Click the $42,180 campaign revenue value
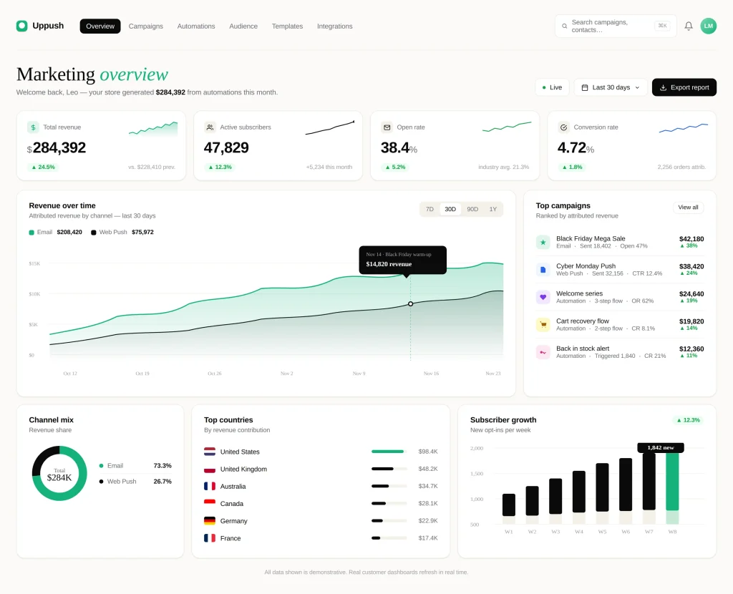The width and height of the screenshot is (733, 594). click(x=691, y=239)
